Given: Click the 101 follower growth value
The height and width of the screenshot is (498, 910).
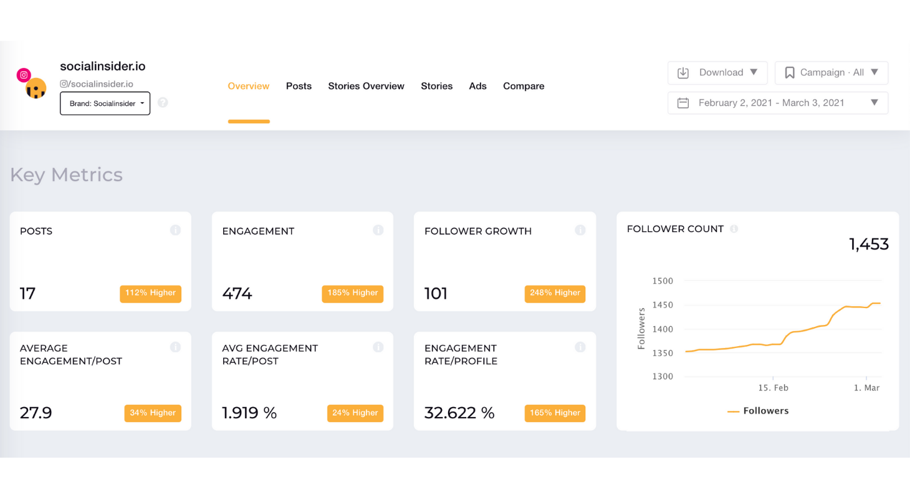Looking at the screenshot, I should tap(436, 293).
